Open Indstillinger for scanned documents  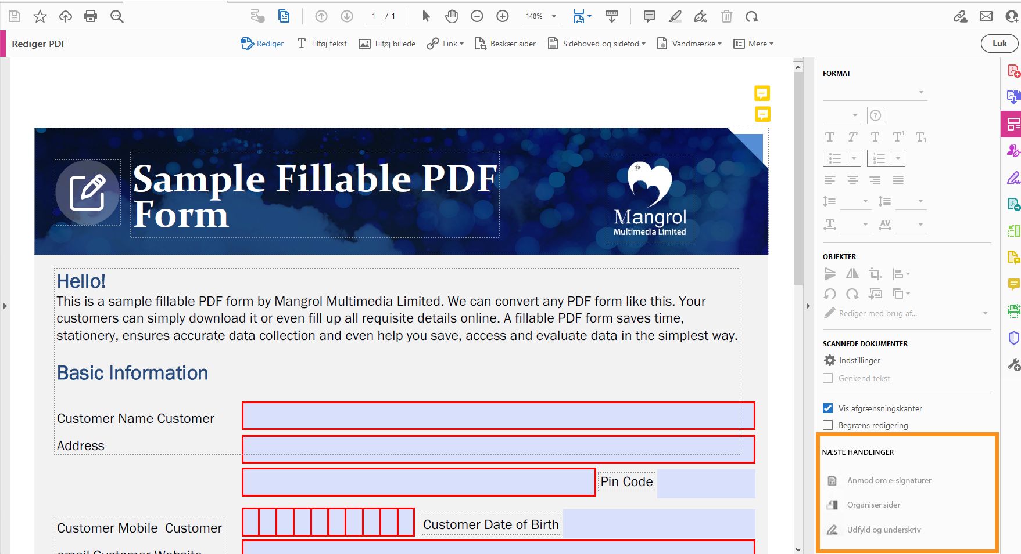tap(852, 360)
